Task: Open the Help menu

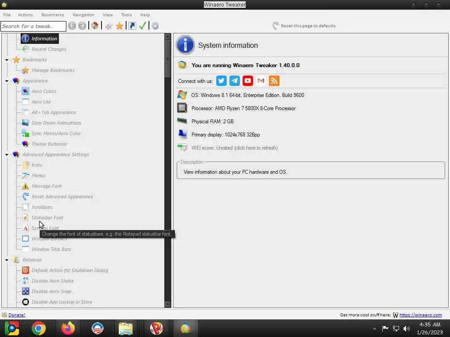Action: point(145,14)
